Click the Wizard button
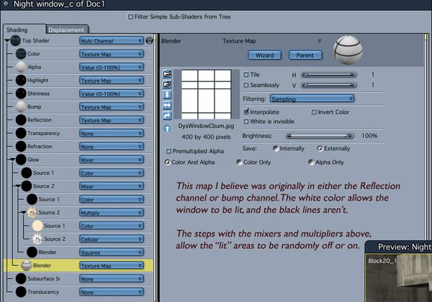Image resolution: width=432 pixels, height=302 pixels. click(265, 55)
